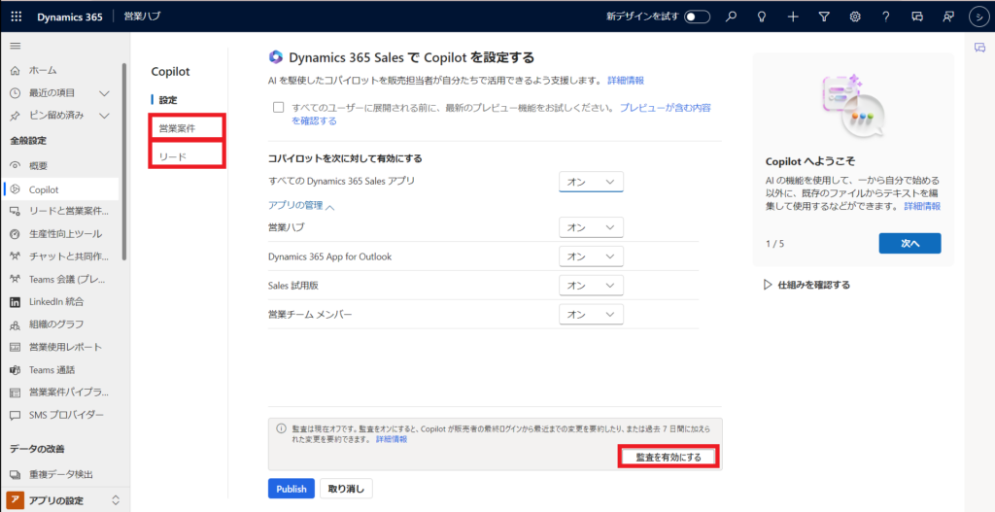Click the search magnifier in header
995x512 pixels.
pyautogui.click(x=731, y=17)
